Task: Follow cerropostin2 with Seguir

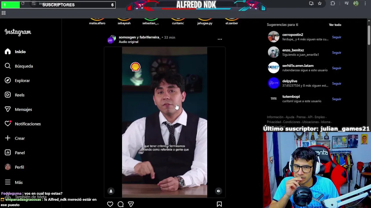Action: pos(337,37)
